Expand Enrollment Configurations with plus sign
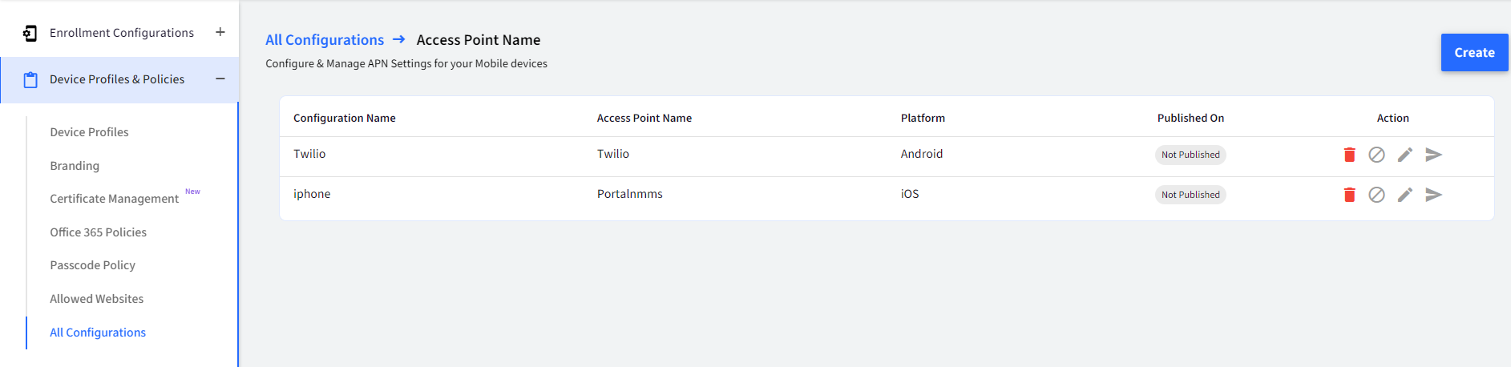 pyautogui.click(x=220, y=32)
